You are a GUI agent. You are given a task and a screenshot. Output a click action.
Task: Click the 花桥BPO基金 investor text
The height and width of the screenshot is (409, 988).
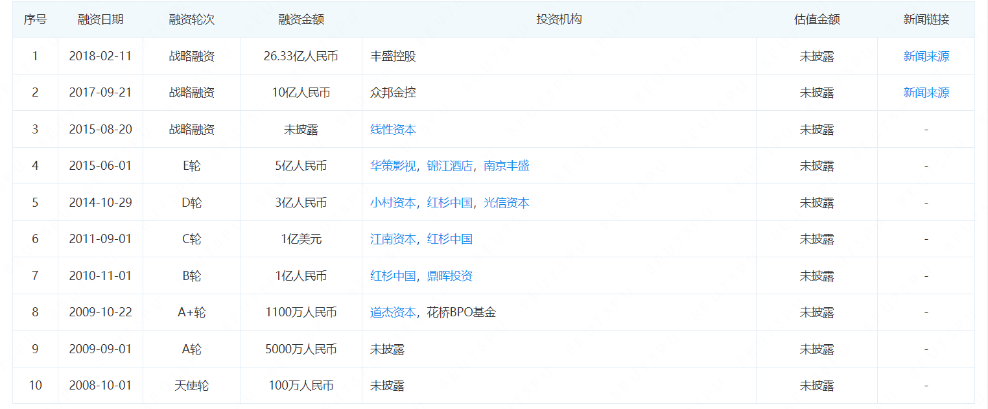[x=462, y=312]
